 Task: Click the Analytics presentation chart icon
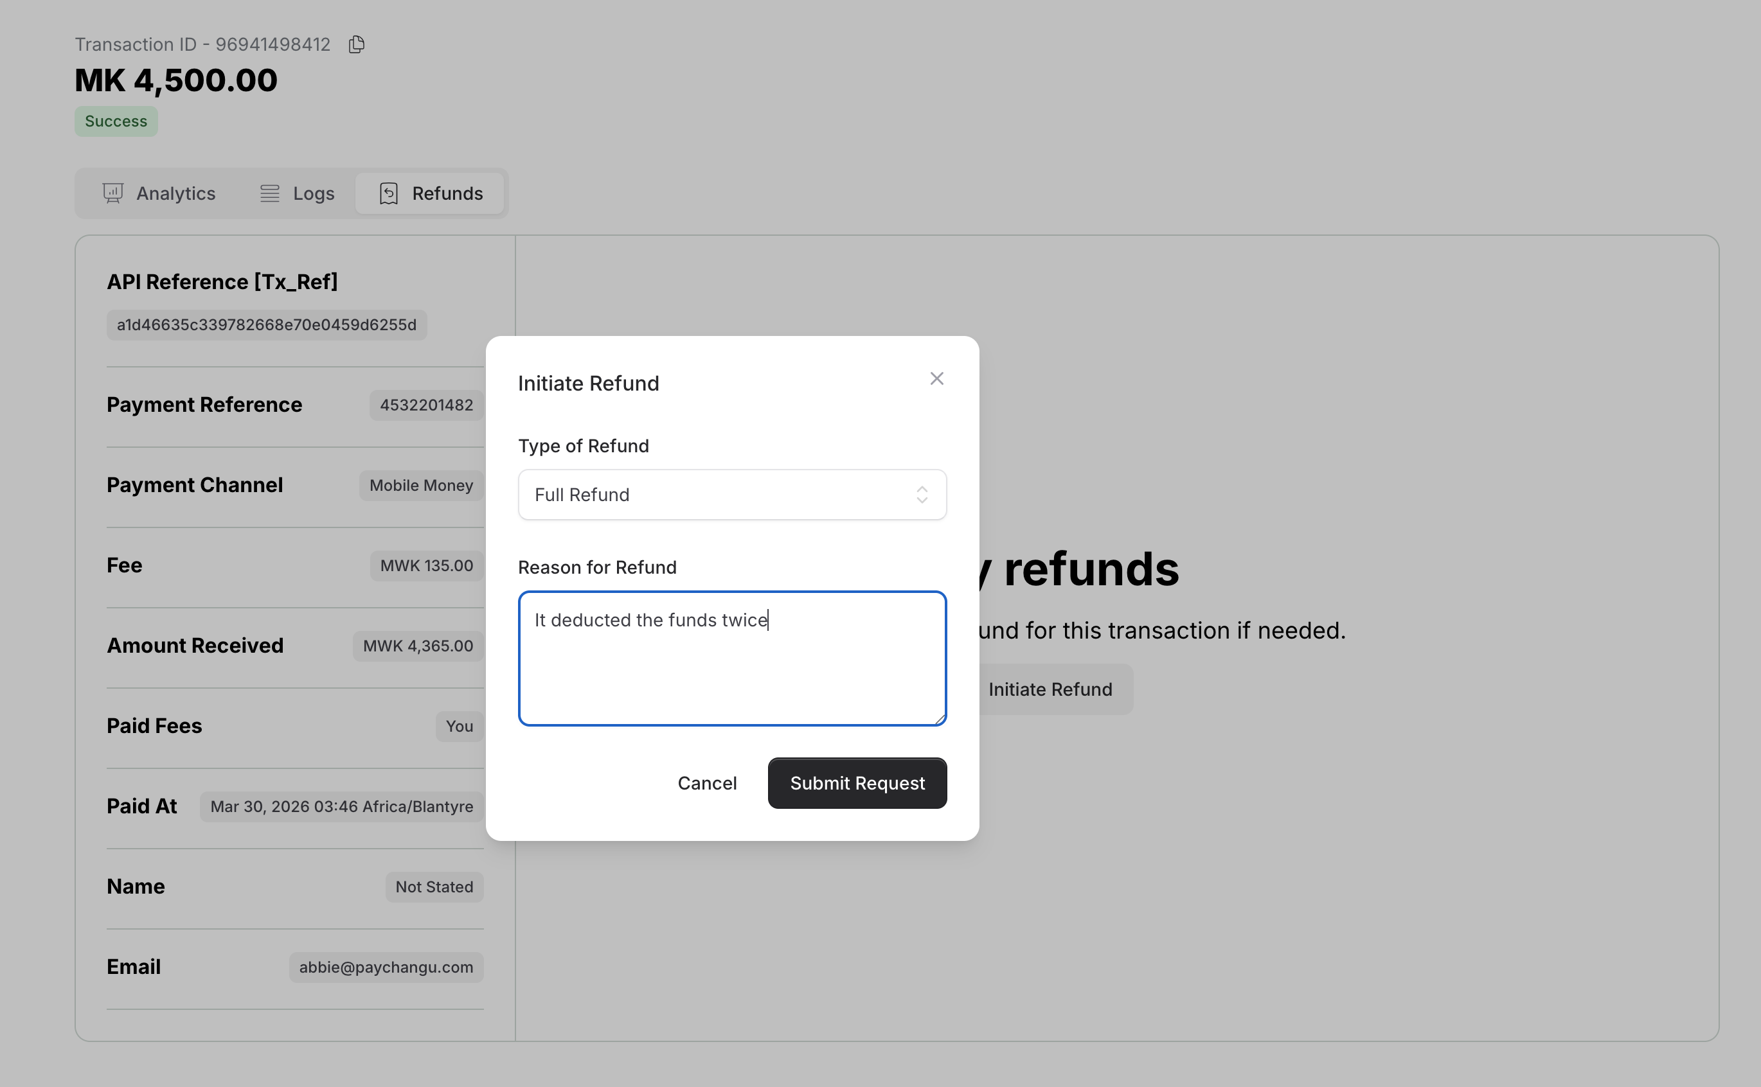113,193
